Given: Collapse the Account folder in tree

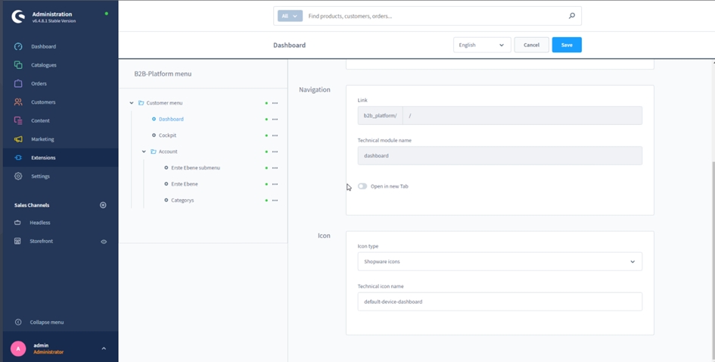Looking at the screenshot, I should point(144,151).
